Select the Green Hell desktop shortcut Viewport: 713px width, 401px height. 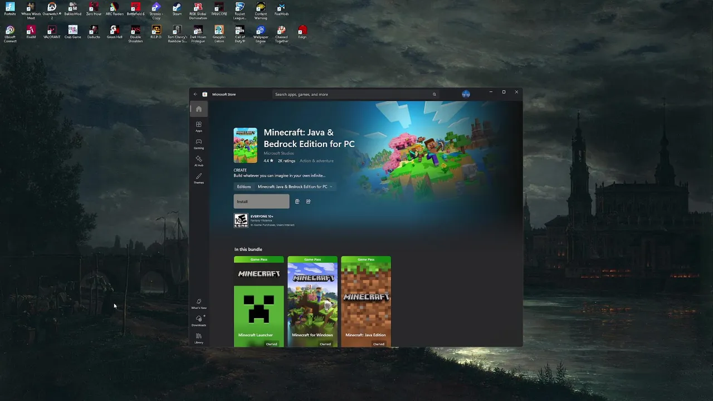click(x=114, y=32)
